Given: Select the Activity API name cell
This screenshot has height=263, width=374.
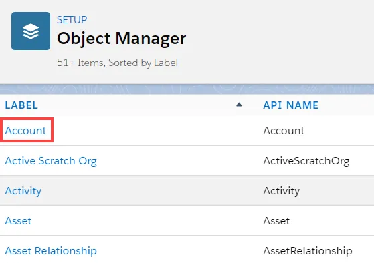Looking at the screenshot, I should point(282,191).
